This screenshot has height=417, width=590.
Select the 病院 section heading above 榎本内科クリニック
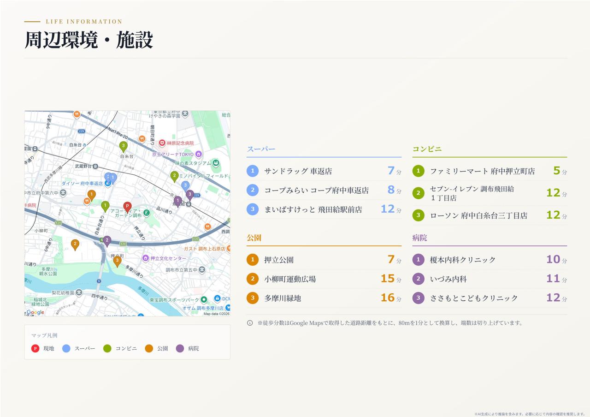pyautogui.click(x=419, y=238)
